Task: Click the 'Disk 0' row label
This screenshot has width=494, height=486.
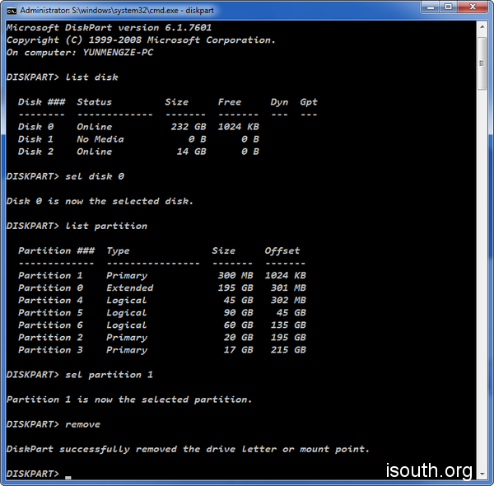Action: [35, 127]
